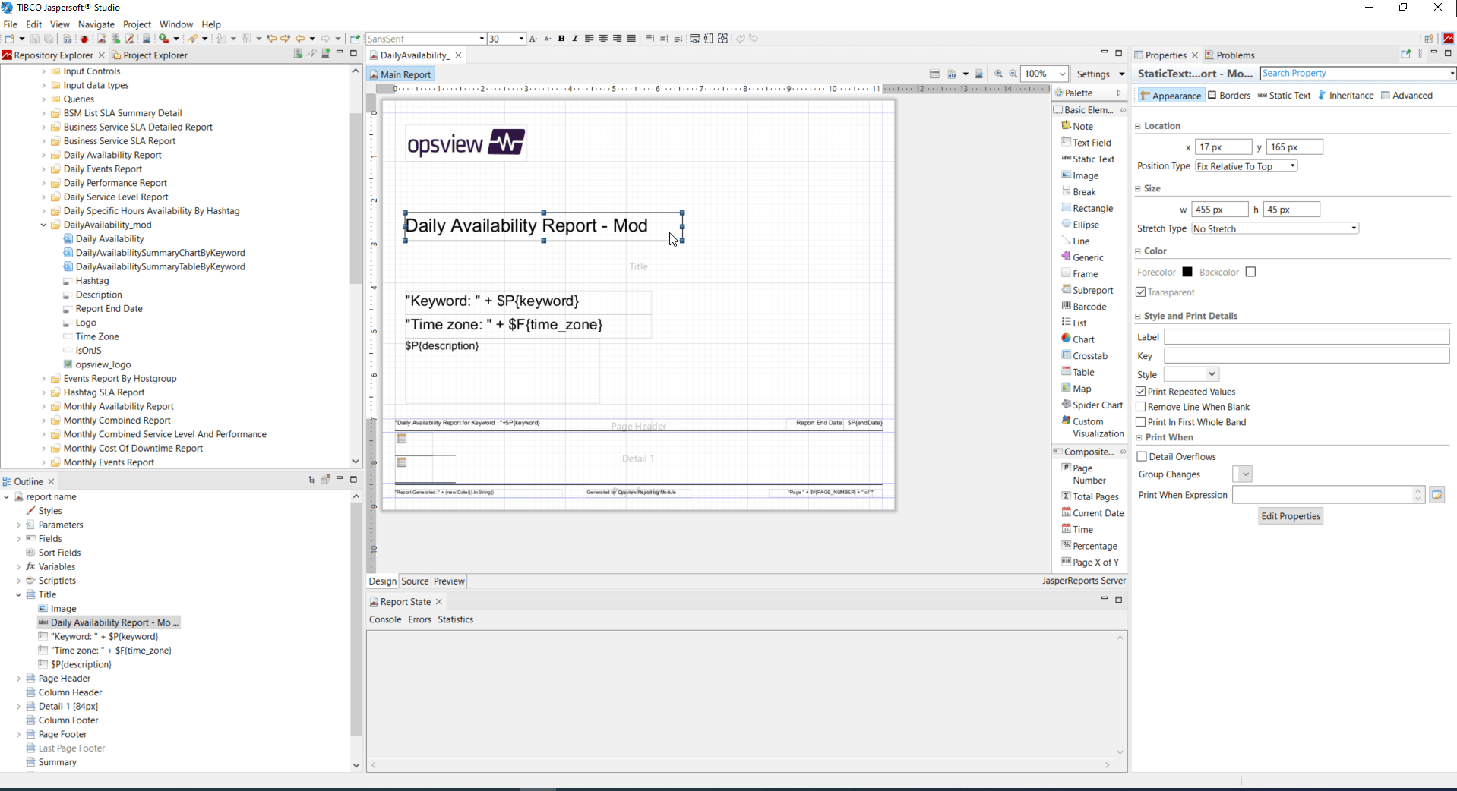The image size is (1457, 791).
Task: Click the font size field
Action: 501,38
